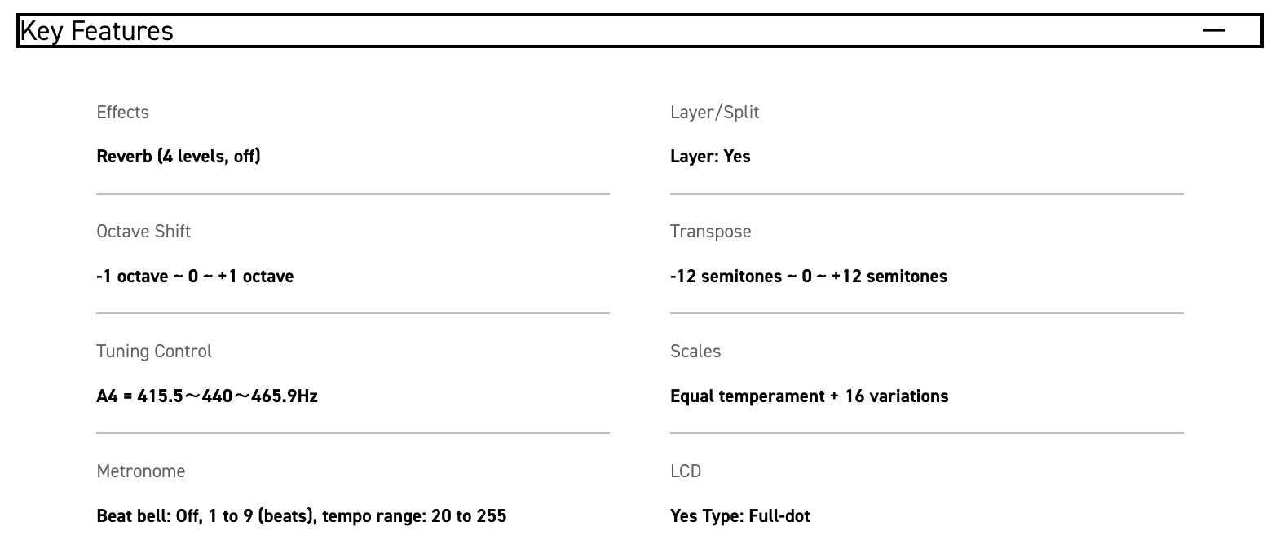Click the Reverb (4 levels, off) value
1280x553 pixels.
point(179,157)
